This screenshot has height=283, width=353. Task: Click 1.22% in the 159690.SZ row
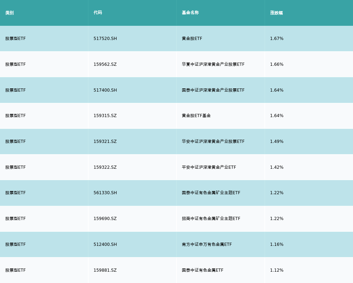277,219
